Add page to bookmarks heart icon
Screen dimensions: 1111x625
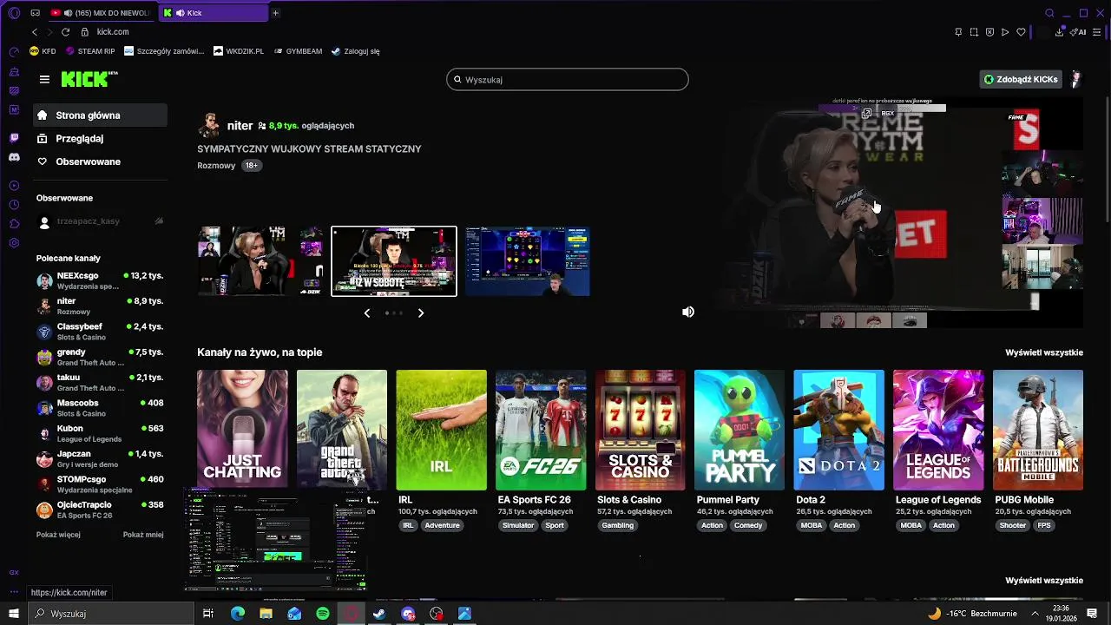pyautogui.click(x=1022, y=32)
